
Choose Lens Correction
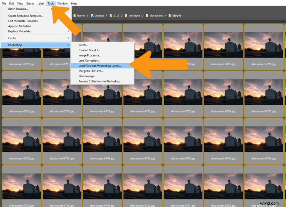point(102,61)
